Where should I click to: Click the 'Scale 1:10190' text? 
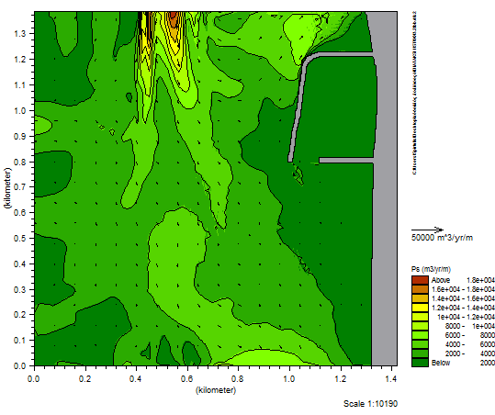370,404
